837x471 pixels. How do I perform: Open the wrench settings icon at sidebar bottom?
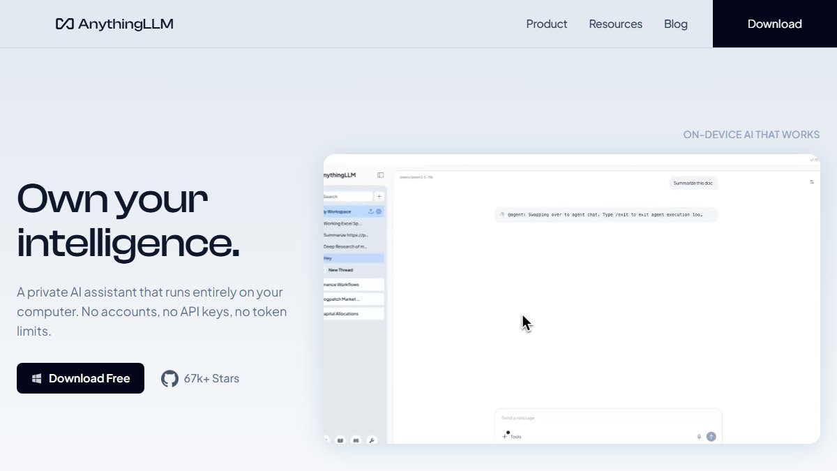pos(372,440)
